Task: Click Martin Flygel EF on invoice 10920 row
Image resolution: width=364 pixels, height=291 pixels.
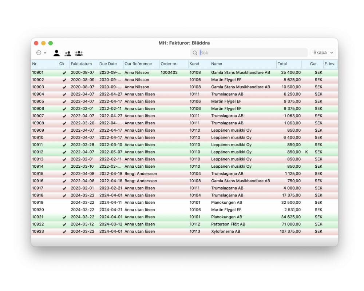Action: click(x=226, y=210)
